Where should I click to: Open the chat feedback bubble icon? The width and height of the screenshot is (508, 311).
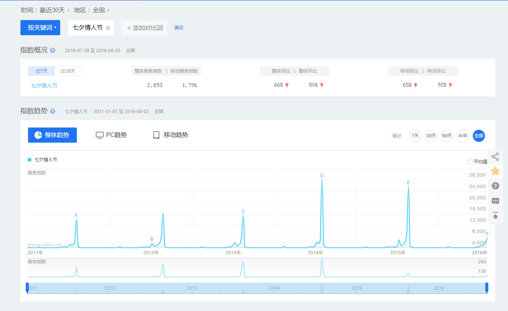[495, 201]
